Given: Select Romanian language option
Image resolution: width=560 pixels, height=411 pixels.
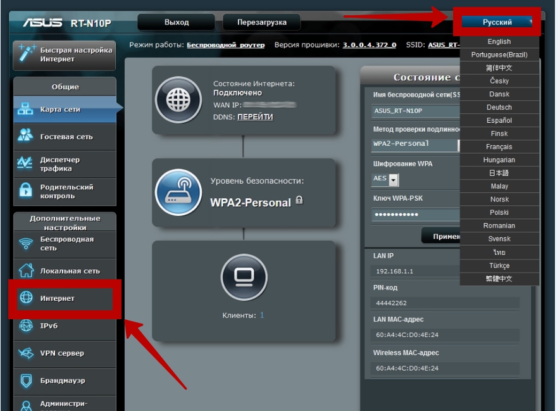Looking at the screenshot, I should click(x=499, y=225).
